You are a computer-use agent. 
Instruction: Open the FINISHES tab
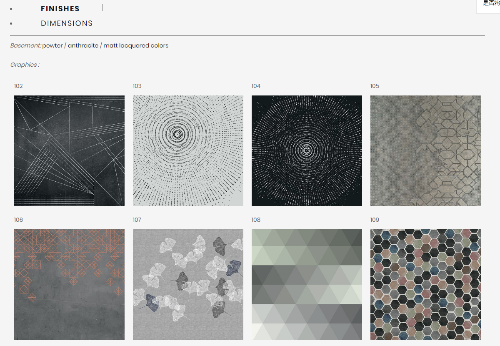click(60, 9)
